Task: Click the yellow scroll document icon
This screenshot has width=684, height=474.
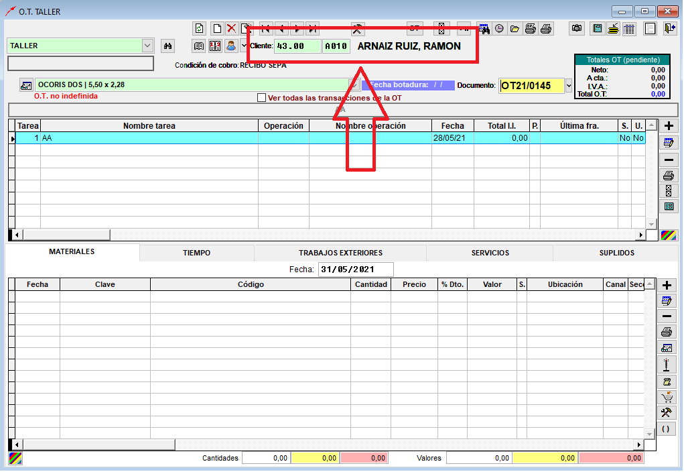Action: 667,382
